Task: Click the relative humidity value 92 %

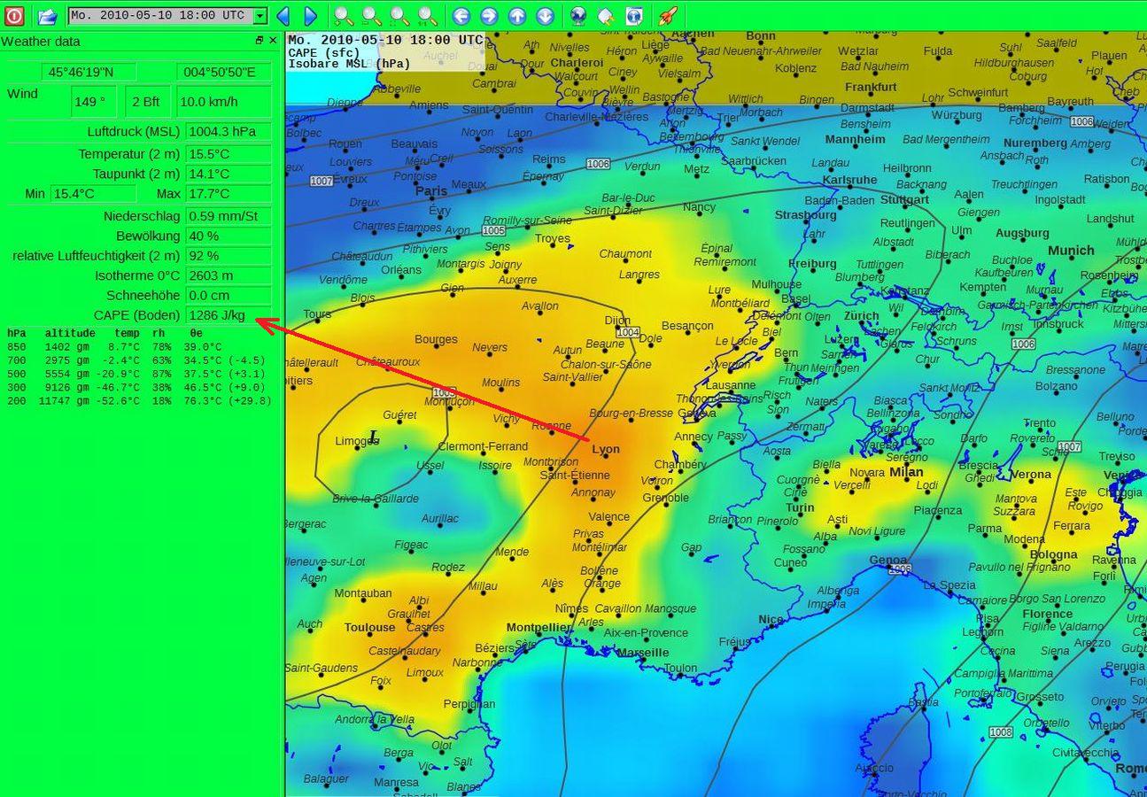Action: point(229,256)
